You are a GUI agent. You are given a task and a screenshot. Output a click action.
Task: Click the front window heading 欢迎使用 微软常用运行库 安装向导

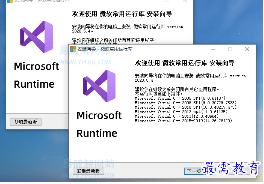(x=185, y=63)
